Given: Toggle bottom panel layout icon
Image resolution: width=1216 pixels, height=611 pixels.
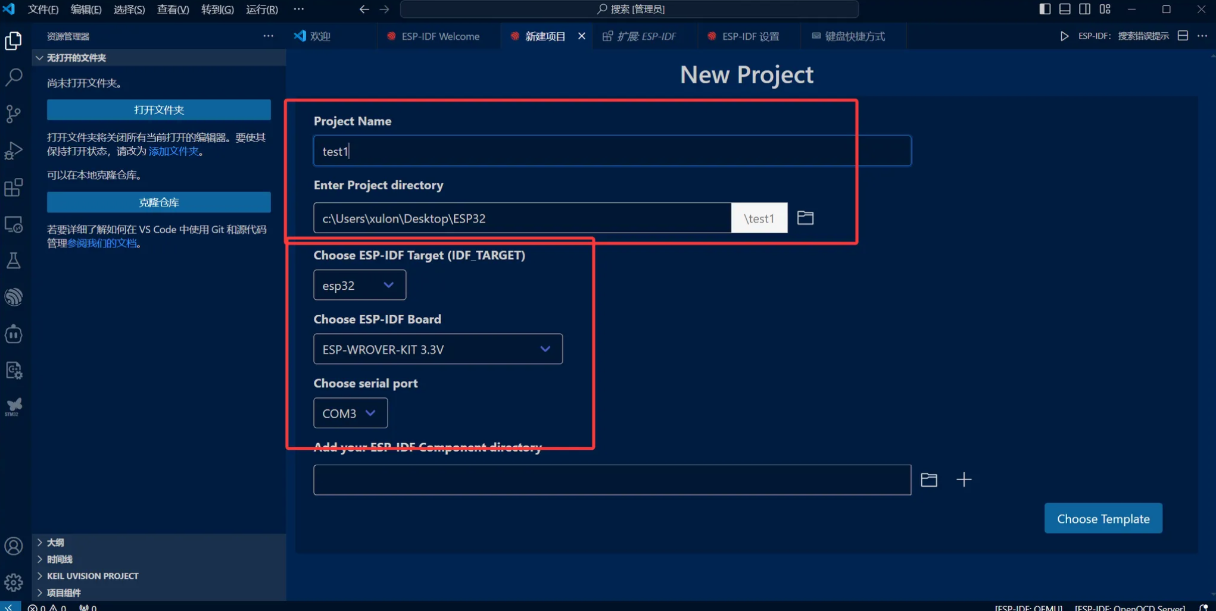Looking at the screenshot, I should pos(1065,9).
